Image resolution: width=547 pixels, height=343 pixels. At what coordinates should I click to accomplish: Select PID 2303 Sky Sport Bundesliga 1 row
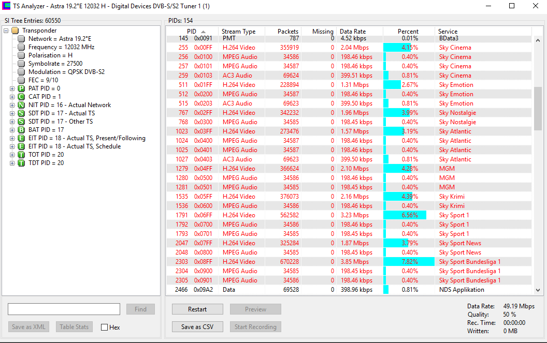click(x=349, y=262)
